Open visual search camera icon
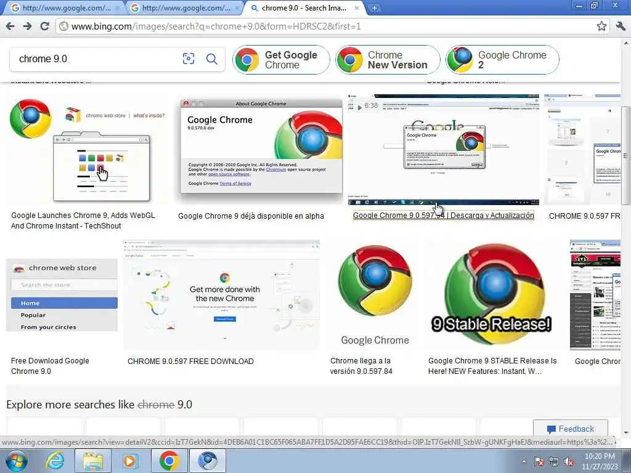Image resolution: width=631 pixels, height=473 pixels. (189, 59)
